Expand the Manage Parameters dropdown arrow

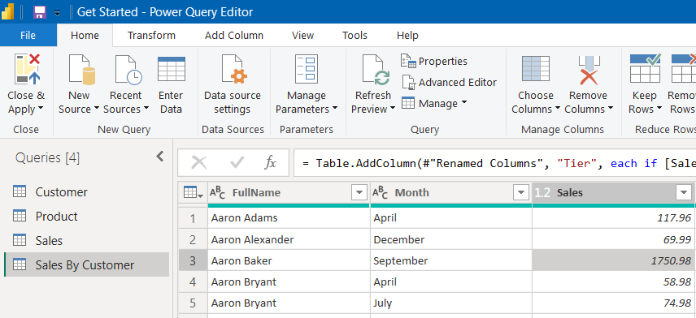pos(335,109)
